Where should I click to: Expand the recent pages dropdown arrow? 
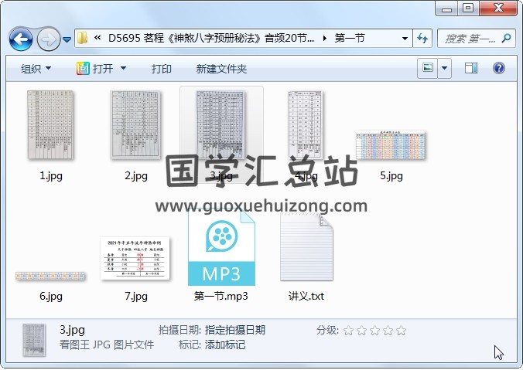point(67,39)
